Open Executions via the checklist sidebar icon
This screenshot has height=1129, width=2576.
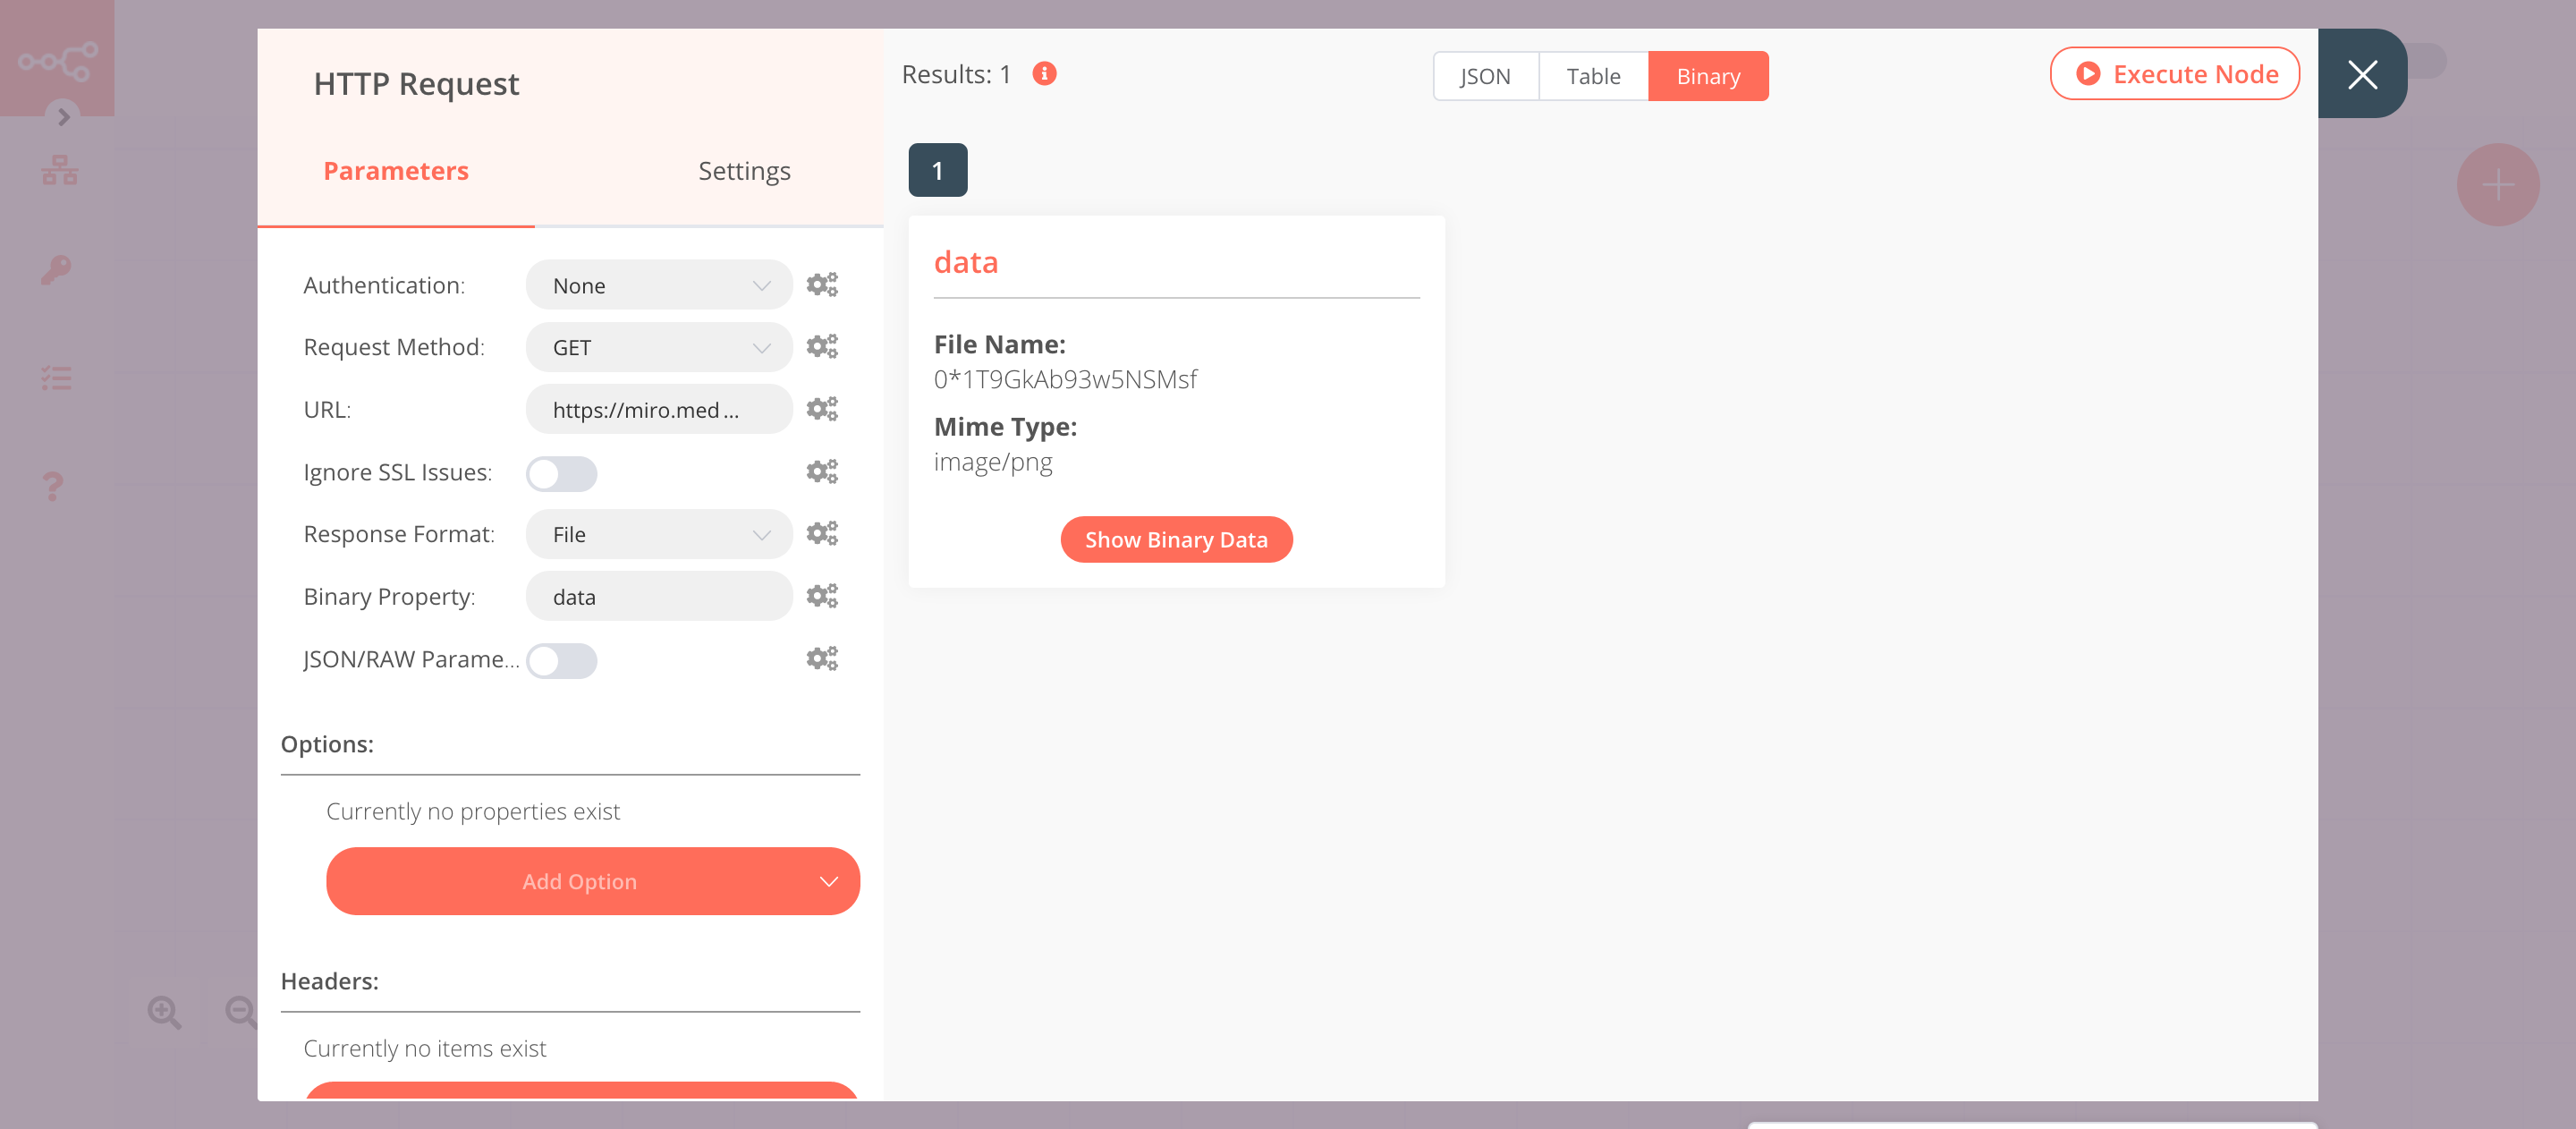pyautogui.click(x=57, y=378)
